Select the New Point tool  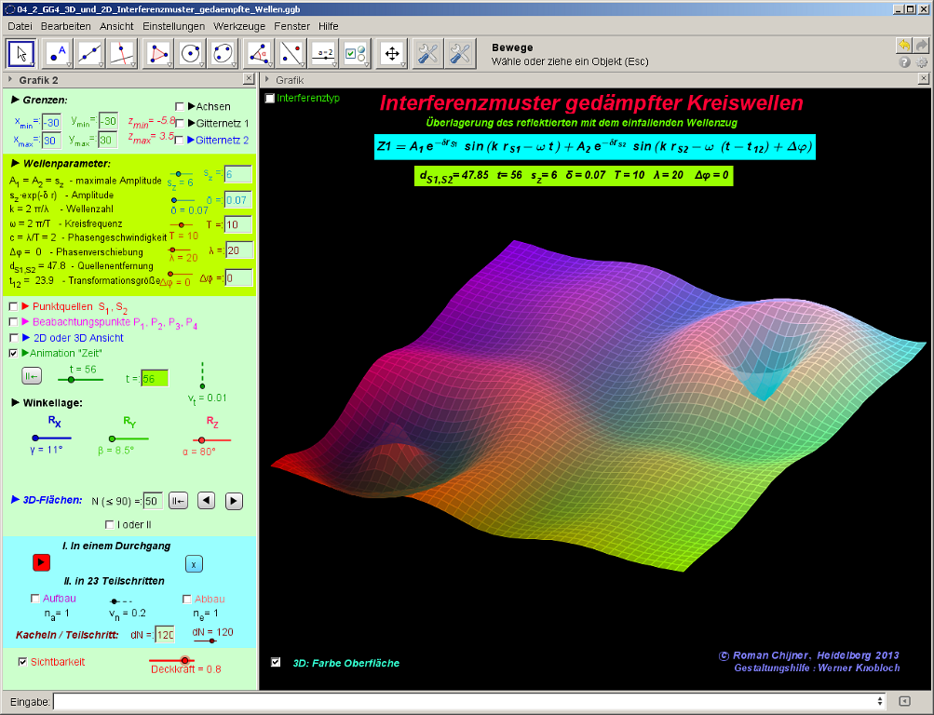59,54
